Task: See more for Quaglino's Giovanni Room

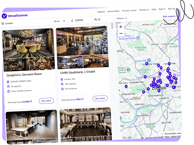Action: click(x=46, y=101)
